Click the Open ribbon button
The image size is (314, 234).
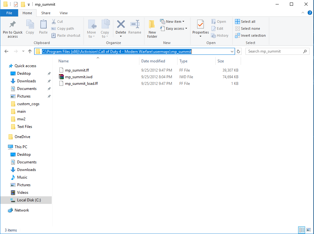[x=219, y=22]
